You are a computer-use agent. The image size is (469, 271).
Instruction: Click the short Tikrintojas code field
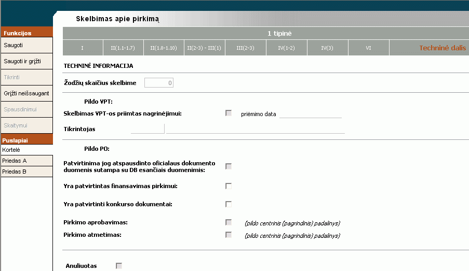pyautogui.click(x=148, y=129)
